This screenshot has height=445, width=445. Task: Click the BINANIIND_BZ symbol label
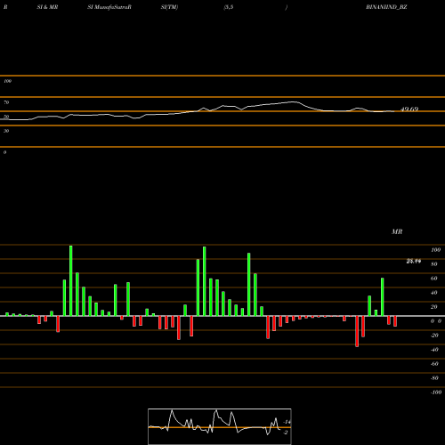[386, 7]
